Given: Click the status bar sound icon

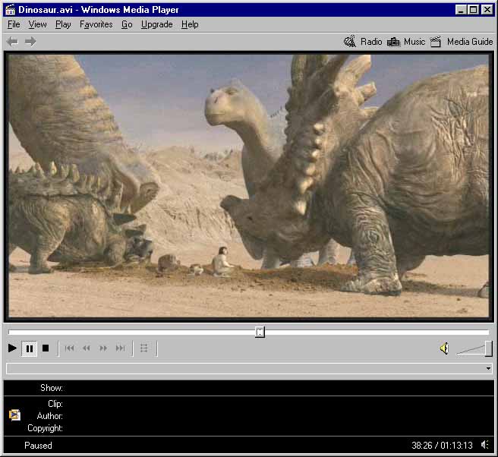Looking at the screenshot, I should 484,445.
